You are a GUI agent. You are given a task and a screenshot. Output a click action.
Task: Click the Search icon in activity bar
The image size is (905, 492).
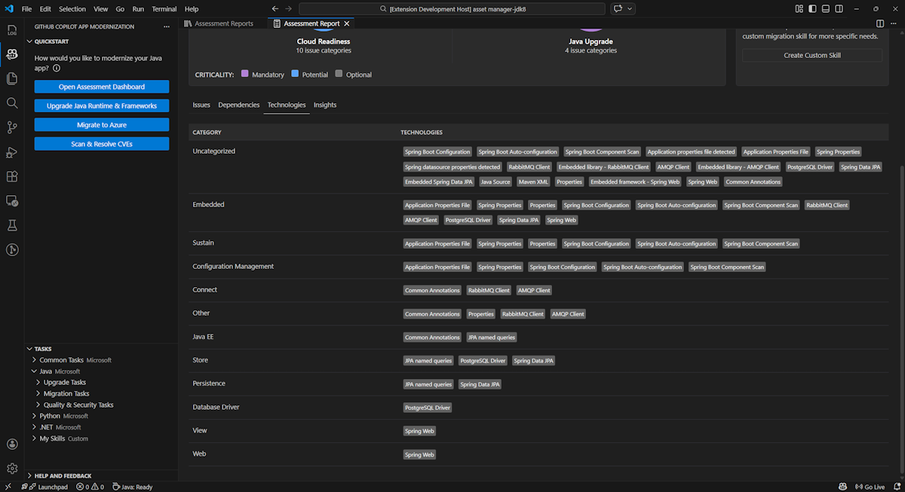(x=12, y=103)
